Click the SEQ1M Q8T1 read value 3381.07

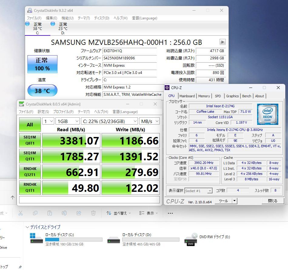pos(71,140)
